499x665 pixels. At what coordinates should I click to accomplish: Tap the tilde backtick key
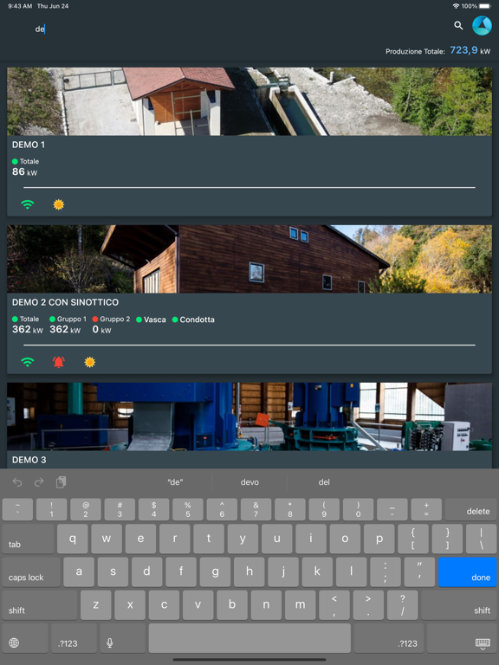click(17, 509)
